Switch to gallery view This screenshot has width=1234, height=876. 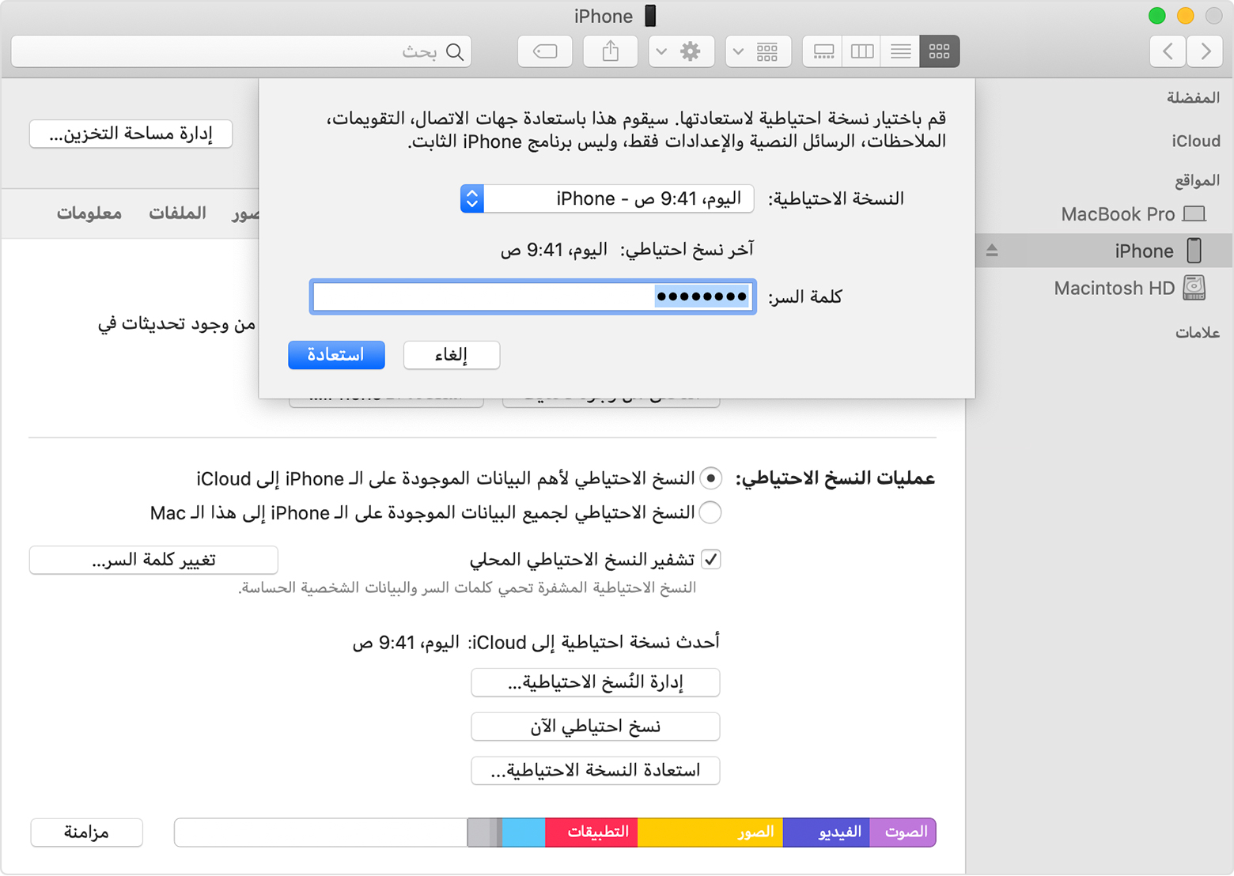[x=823, y=51]
